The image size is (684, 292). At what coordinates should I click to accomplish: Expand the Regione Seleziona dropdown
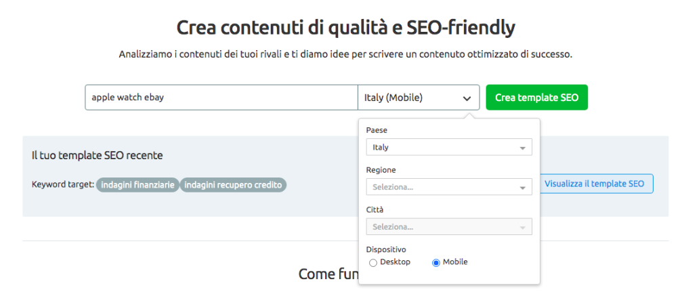pos(449,187)
